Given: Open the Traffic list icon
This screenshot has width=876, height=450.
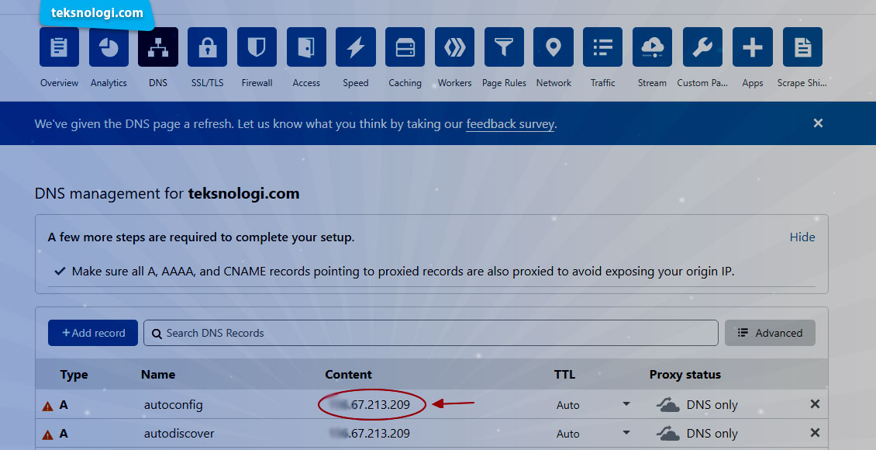Looking at the screenshot, I should pyautogui.click(x=602, y=47).
